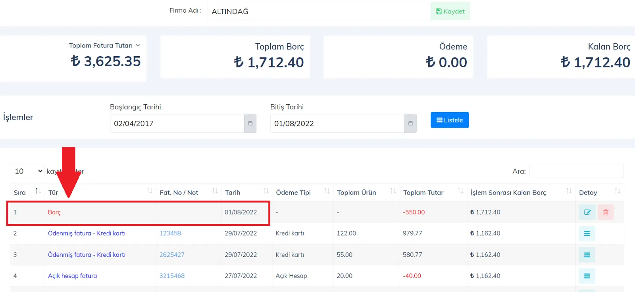The image size is (635, 292).
Task: Open the calendar icon next to Bitiş Tarihi
Action: tap(410, 123)
